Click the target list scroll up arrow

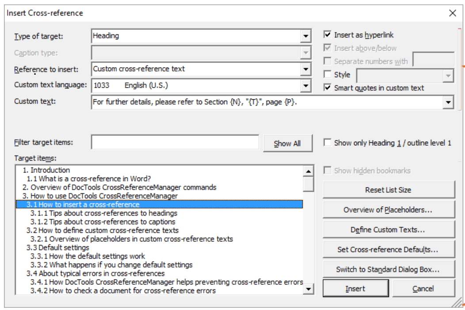(309, 171)
